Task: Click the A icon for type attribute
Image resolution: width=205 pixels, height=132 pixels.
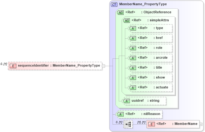Action: [133, 28]
